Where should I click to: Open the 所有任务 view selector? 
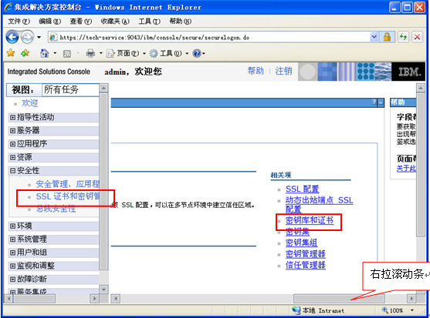[x=70, y=89]
